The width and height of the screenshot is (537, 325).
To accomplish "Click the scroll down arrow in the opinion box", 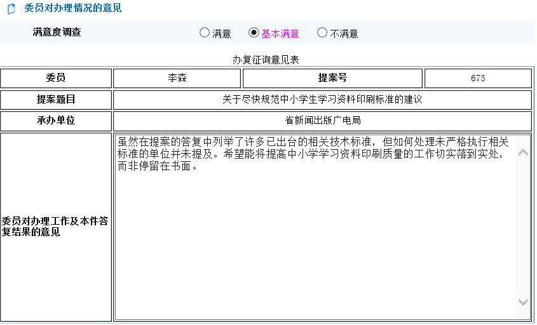I will coord(523,302).
